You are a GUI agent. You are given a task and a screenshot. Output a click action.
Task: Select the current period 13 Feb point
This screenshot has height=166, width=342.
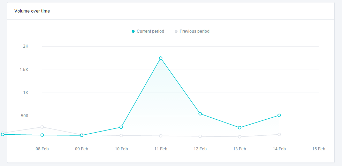[240, 128]
